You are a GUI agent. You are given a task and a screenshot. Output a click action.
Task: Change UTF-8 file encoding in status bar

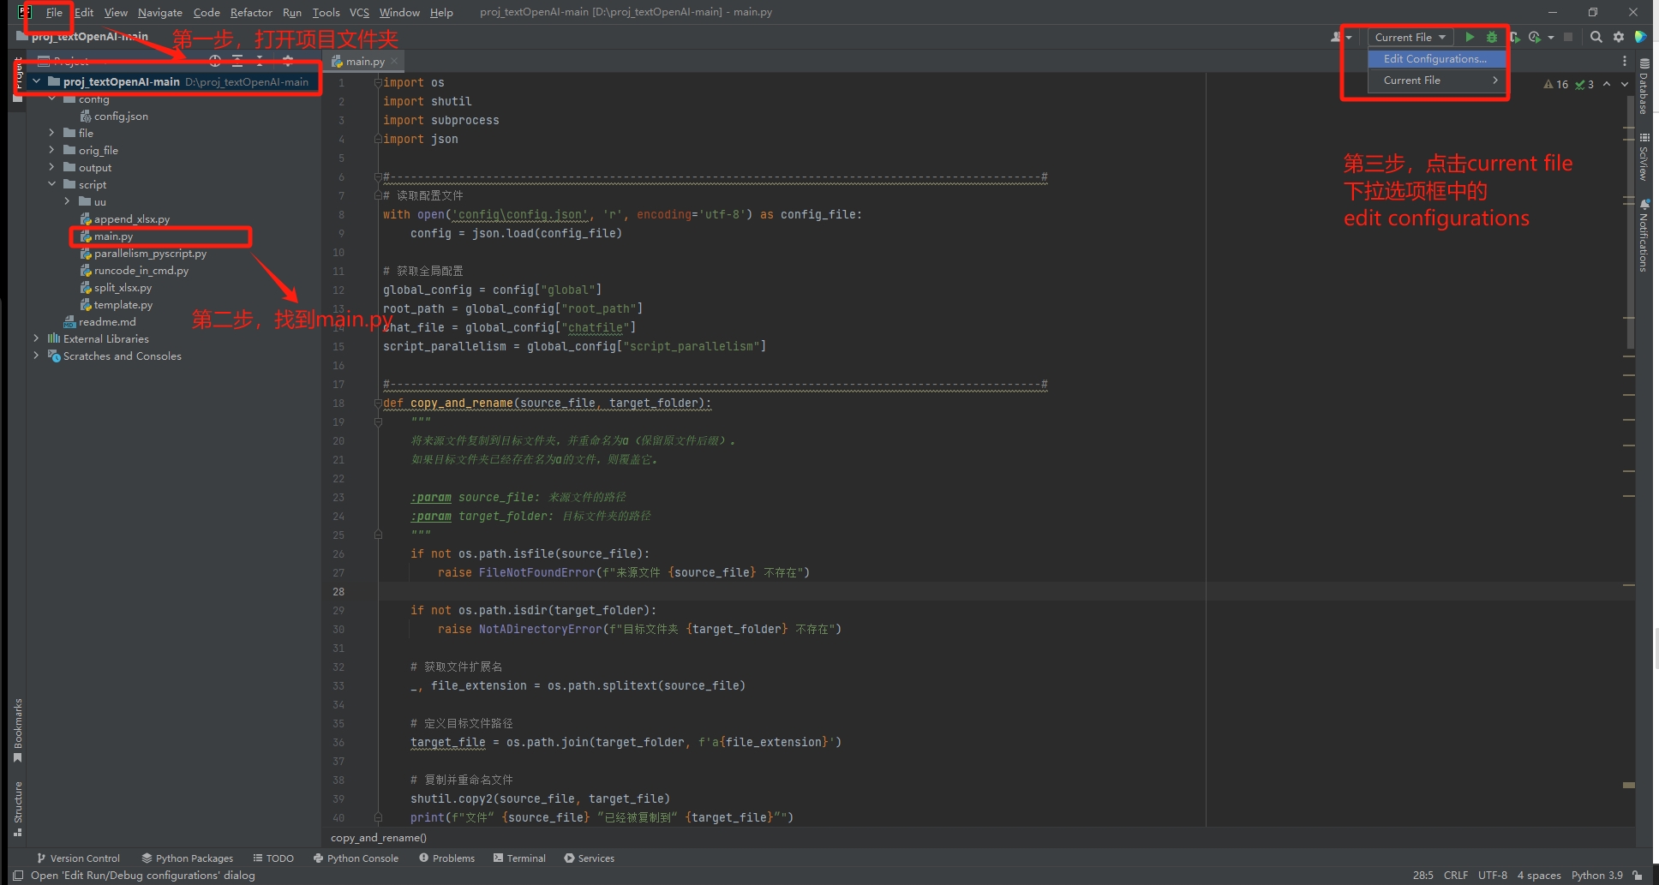pos(1493,875)
